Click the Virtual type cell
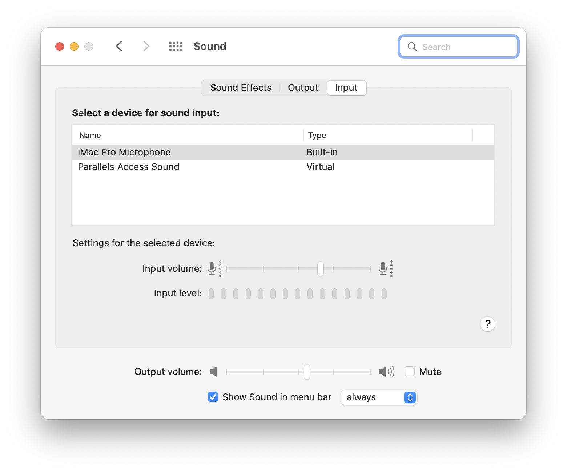Screen dimensions: 567x473 pyautogui.click(x=321, y=167)
